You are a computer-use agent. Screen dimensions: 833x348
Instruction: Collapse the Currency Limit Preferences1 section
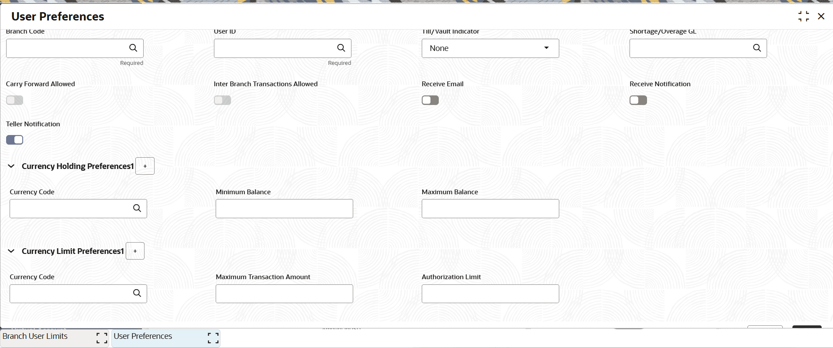click(11, 251)
